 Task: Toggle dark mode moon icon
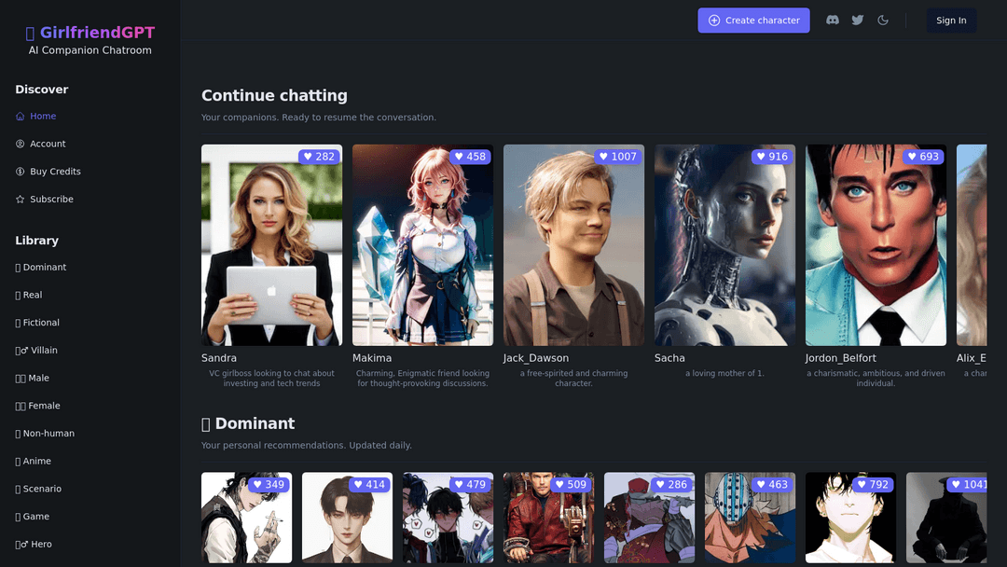click(883, 21)
